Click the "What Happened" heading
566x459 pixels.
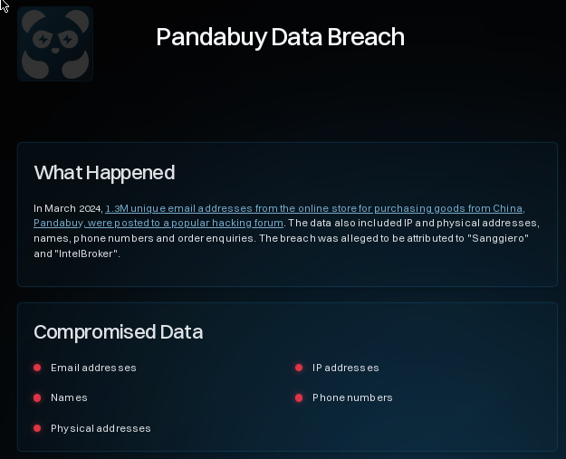(x=104, y=172)
